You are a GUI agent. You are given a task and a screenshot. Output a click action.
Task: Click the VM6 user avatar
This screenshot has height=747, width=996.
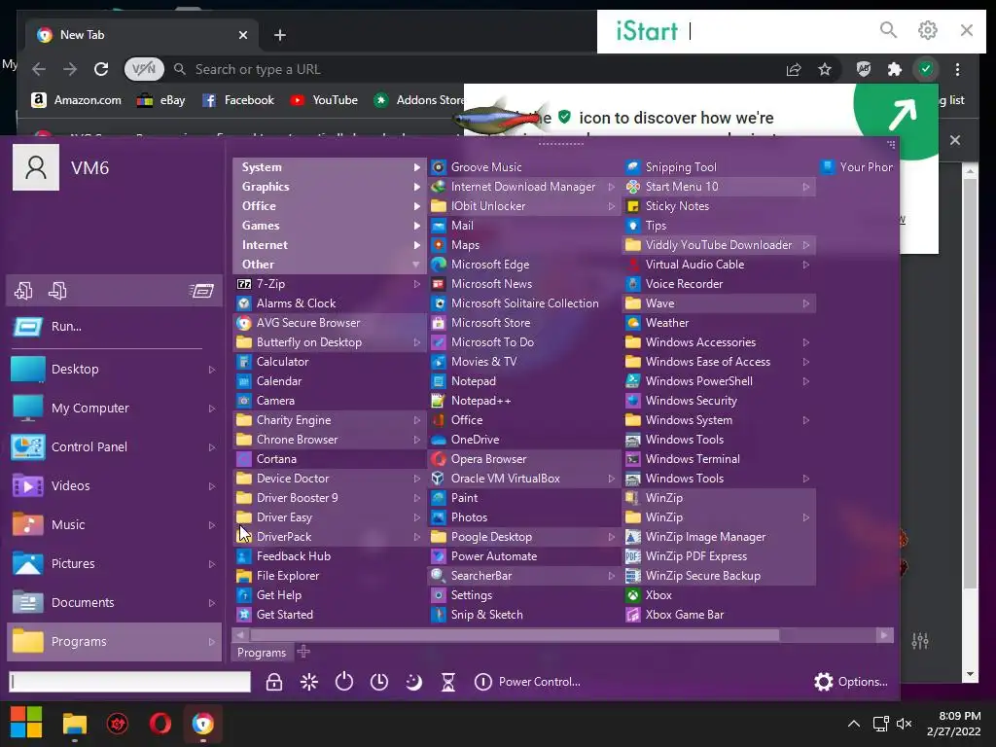(36, 167)
